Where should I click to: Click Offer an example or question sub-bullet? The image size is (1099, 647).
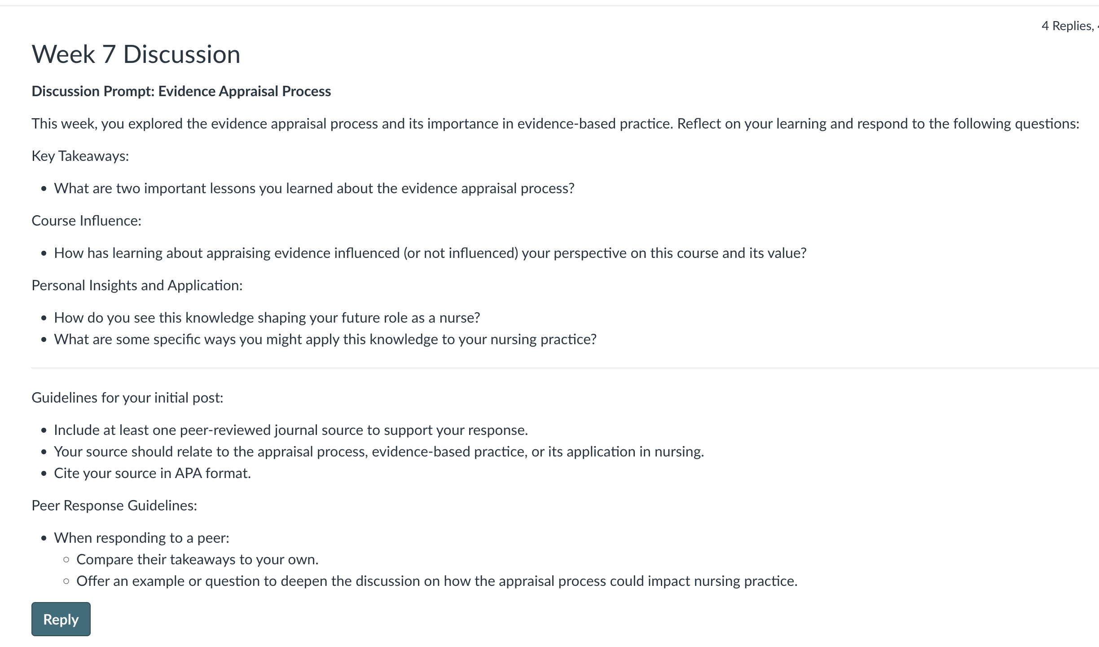point(437,581)
